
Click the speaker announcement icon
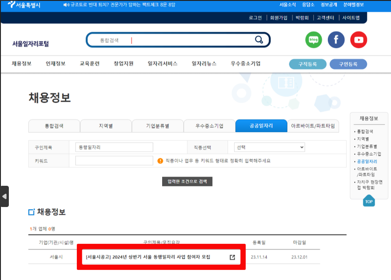click(66, 5)
